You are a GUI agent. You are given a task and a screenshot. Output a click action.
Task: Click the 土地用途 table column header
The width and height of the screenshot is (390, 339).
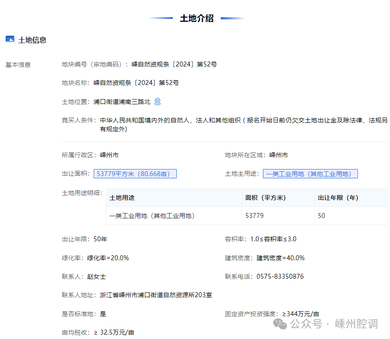point(122,198)
